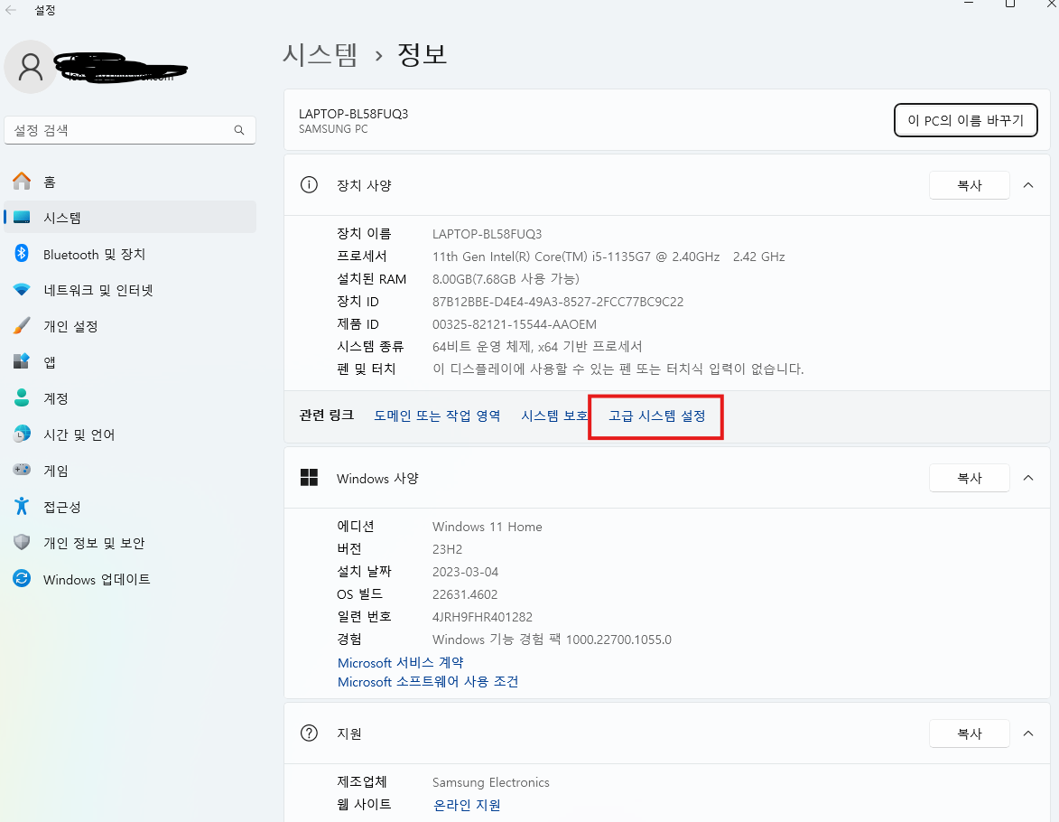The height and width of the screenshot is (822, 1059).
Task: Open 시간 및 언어 settings
Action: coord(130,434)
